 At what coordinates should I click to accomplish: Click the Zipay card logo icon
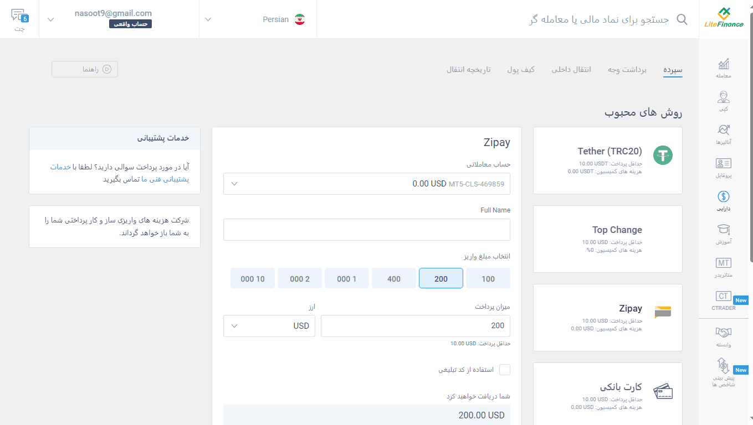pyautogui.click(x=663, y=312)
